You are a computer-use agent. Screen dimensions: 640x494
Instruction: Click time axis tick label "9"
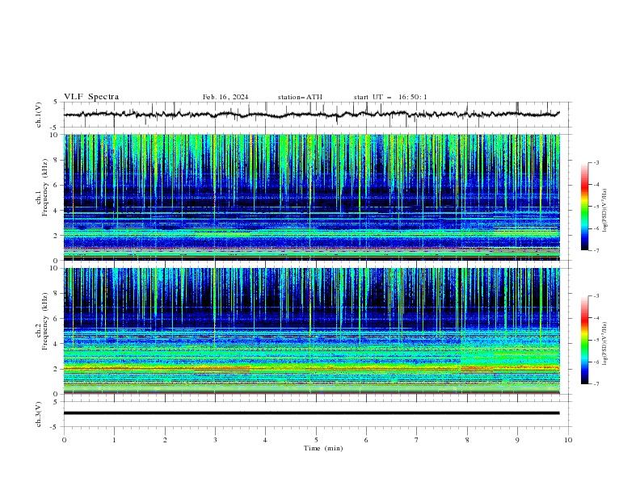517,440
